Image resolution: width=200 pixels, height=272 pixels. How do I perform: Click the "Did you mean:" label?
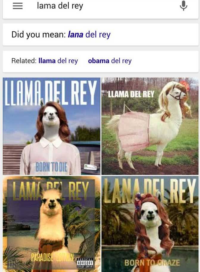[x=38, y=34]
